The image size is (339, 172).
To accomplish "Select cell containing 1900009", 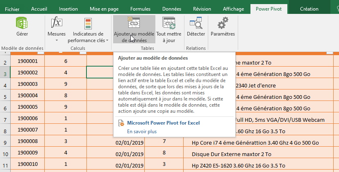I will pos(27,152).
